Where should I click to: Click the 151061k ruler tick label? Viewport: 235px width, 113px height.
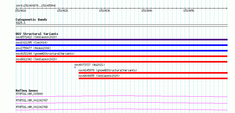click(21, 11)
